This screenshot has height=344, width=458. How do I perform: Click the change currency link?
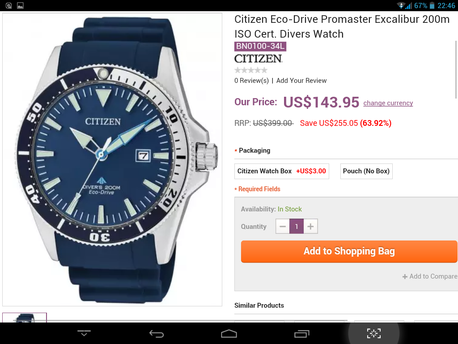point(388,103)
